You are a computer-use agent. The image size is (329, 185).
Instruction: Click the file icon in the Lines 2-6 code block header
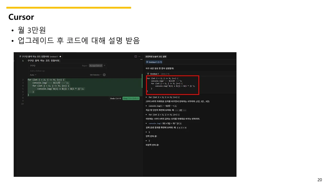point(148,74)
